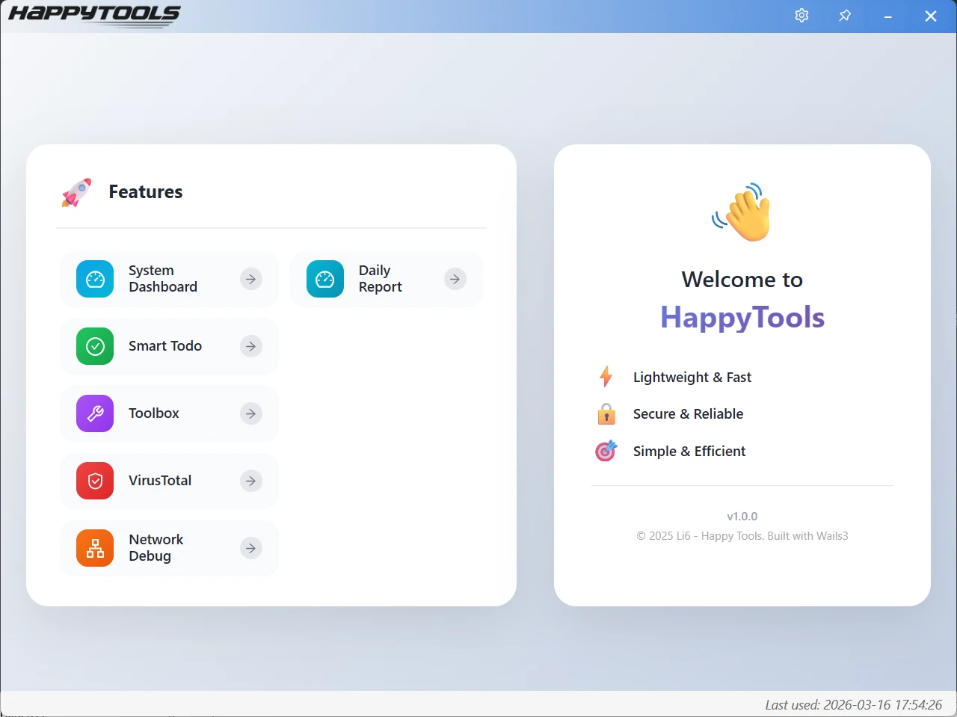
Task: Close the HappyTools window
Action: pos(931,16)
